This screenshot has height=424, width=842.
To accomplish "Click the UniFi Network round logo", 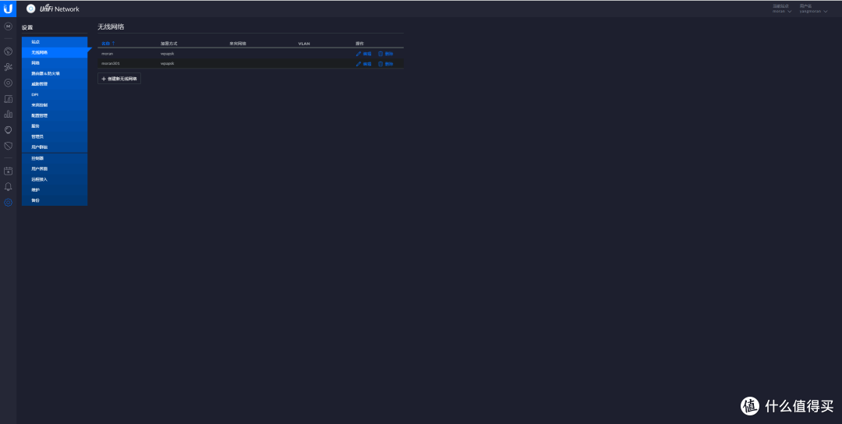I will point(30,9).
